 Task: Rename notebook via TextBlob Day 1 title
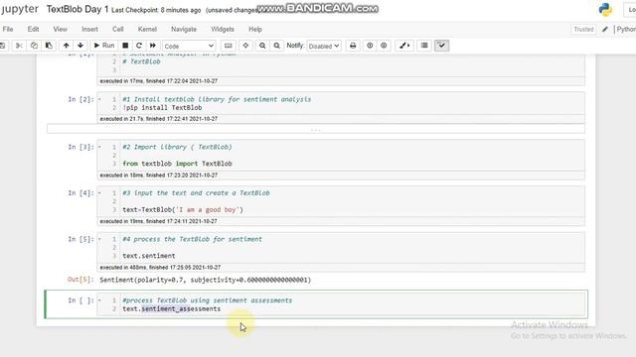pos(78,9)
